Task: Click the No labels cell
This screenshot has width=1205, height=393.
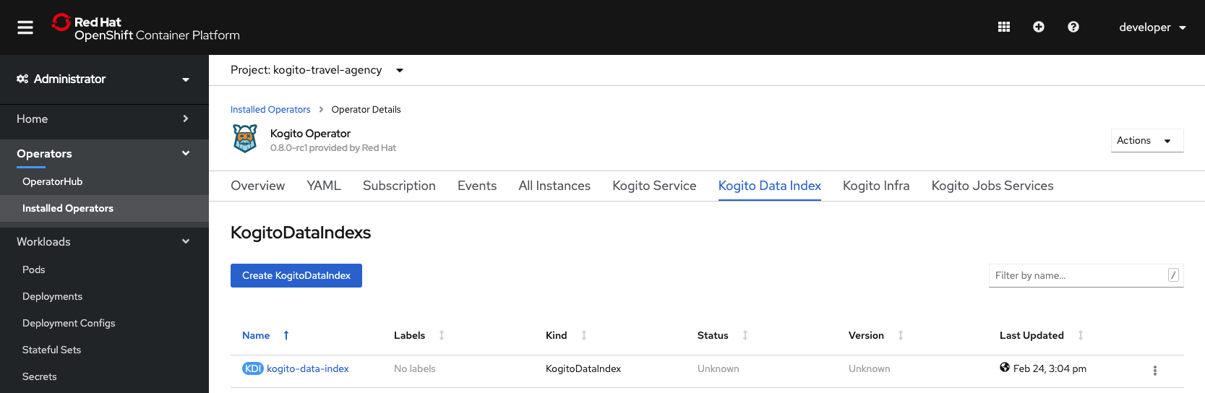Action: (415, 368)
